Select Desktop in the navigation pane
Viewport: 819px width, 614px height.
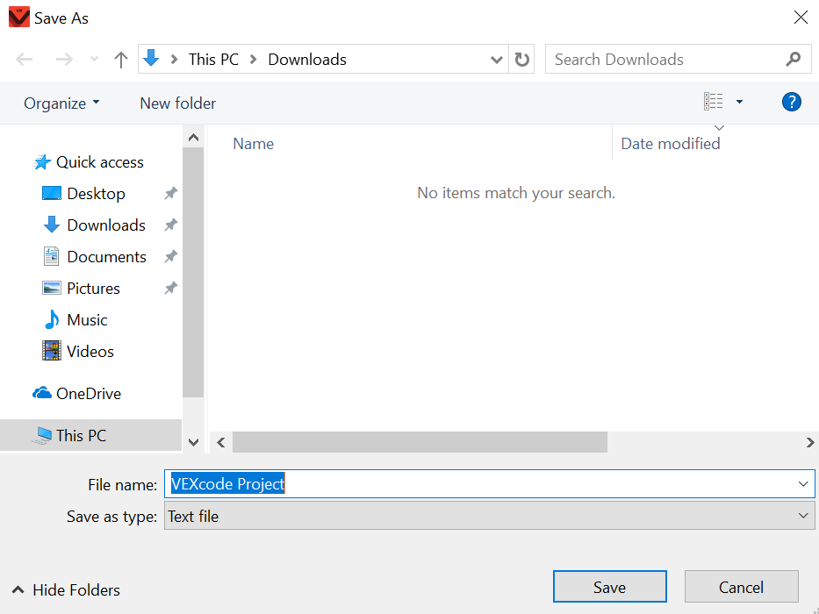point(95,193)
